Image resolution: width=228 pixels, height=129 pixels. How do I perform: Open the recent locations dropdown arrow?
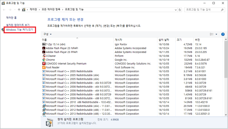click(x=15, y=10)
